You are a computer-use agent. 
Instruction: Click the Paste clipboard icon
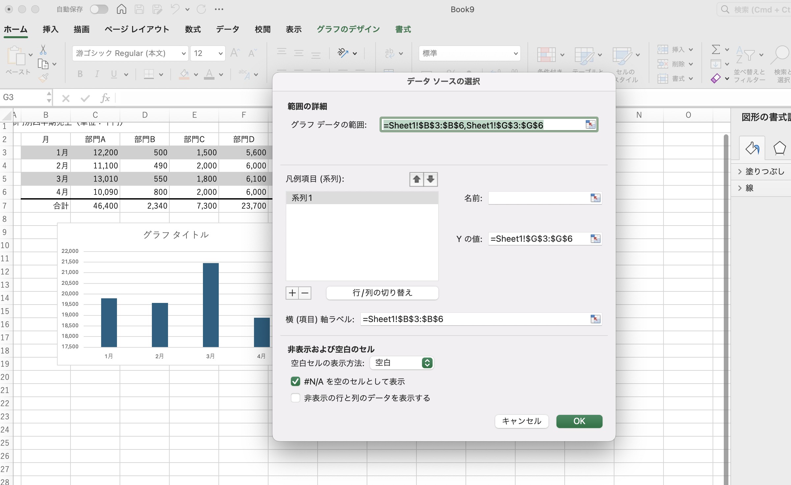coord(16,55)
